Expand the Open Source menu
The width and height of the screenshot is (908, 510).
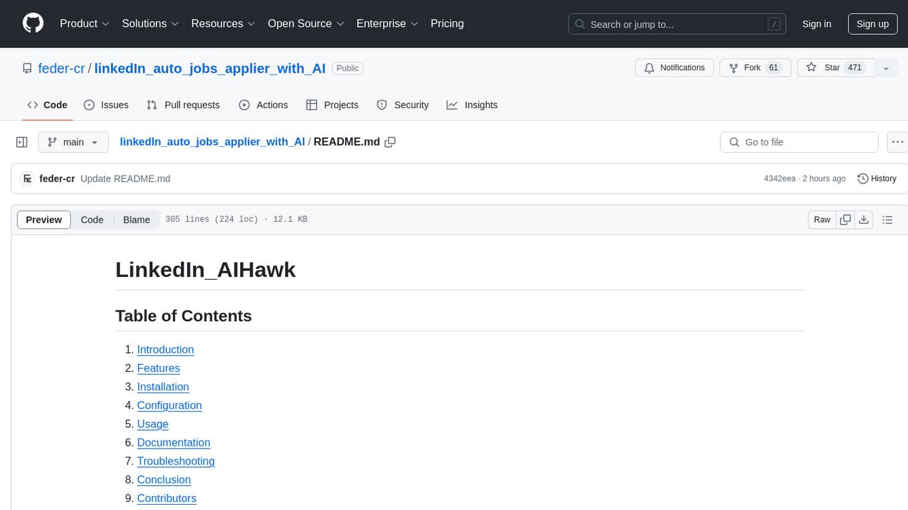coord(306,23)
